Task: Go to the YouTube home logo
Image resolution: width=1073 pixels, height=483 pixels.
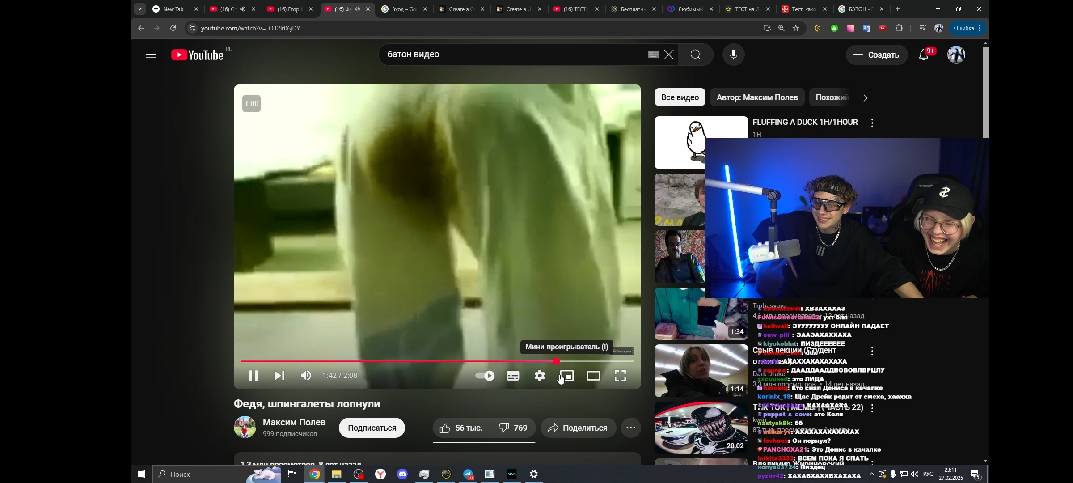Action: (x=197, y=55)
